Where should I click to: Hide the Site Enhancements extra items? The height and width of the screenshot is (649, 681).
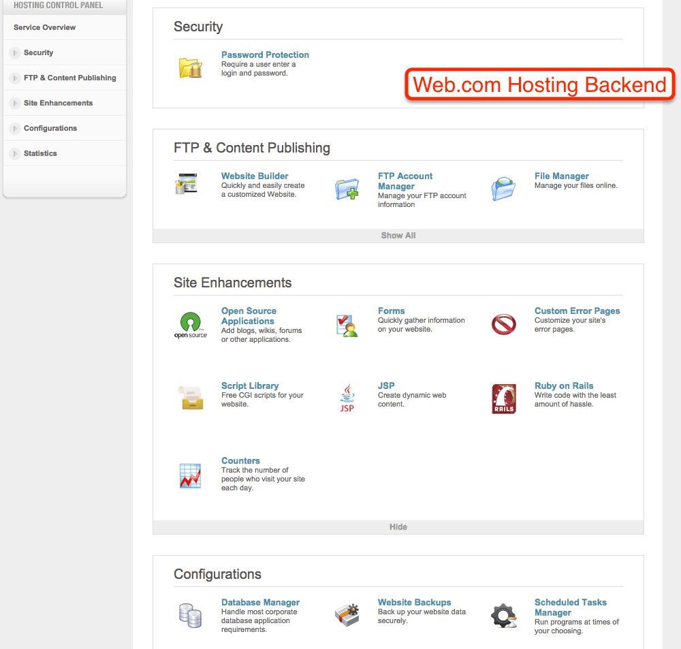(398, 527)
